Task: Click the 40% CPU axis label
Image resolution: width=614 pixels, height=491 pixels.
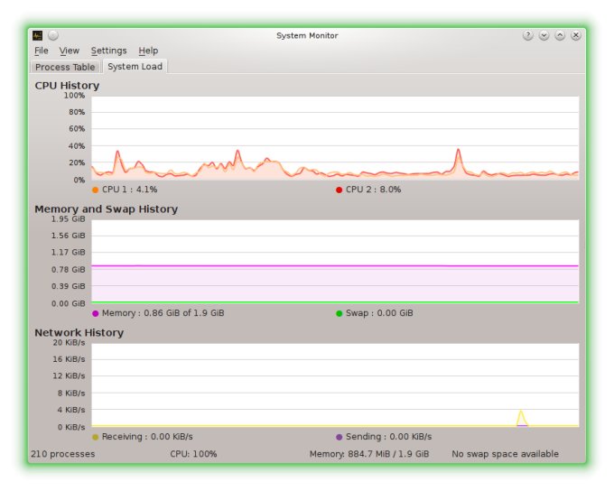Action: tap(77, 146)
